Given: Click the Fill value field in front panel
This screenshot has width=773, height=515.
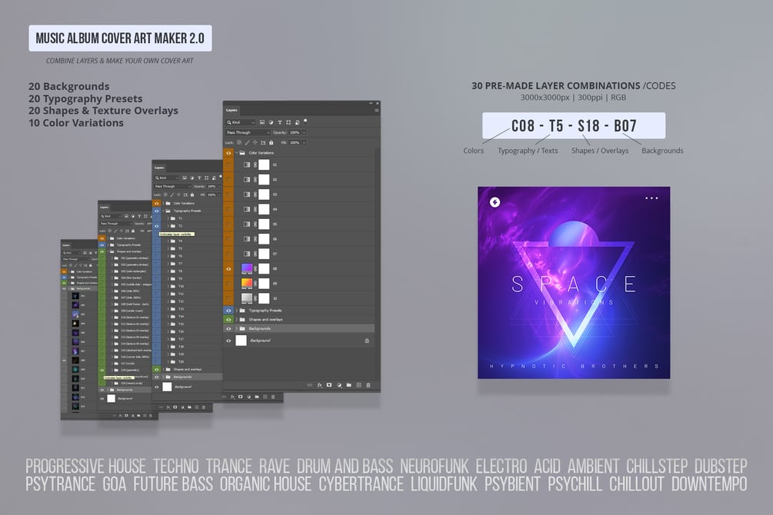Looking at the screenshot, I should pyautogui.click(x=295, y=142).
